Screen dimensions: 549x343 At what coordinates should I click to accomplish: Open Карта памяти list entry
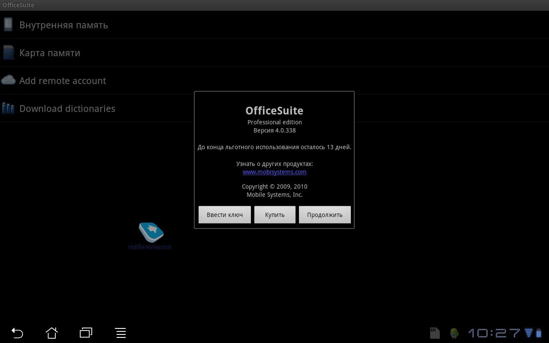click(274, 52)
